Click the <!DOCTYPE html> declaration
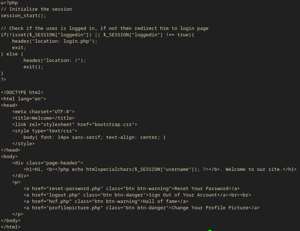Screen dimensions: 300x231 [22, 92]
